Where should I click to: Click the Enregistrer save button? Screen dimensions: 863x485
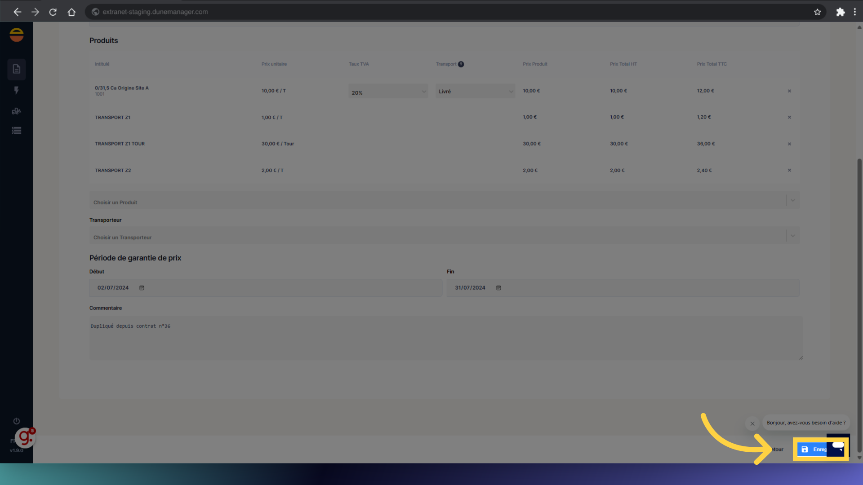[x=813, y=450]
